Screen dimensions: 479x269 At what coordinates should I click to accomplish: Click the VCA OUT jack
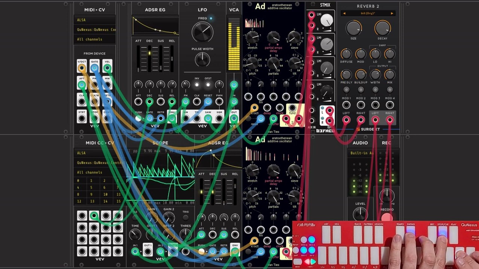[234, 118]
